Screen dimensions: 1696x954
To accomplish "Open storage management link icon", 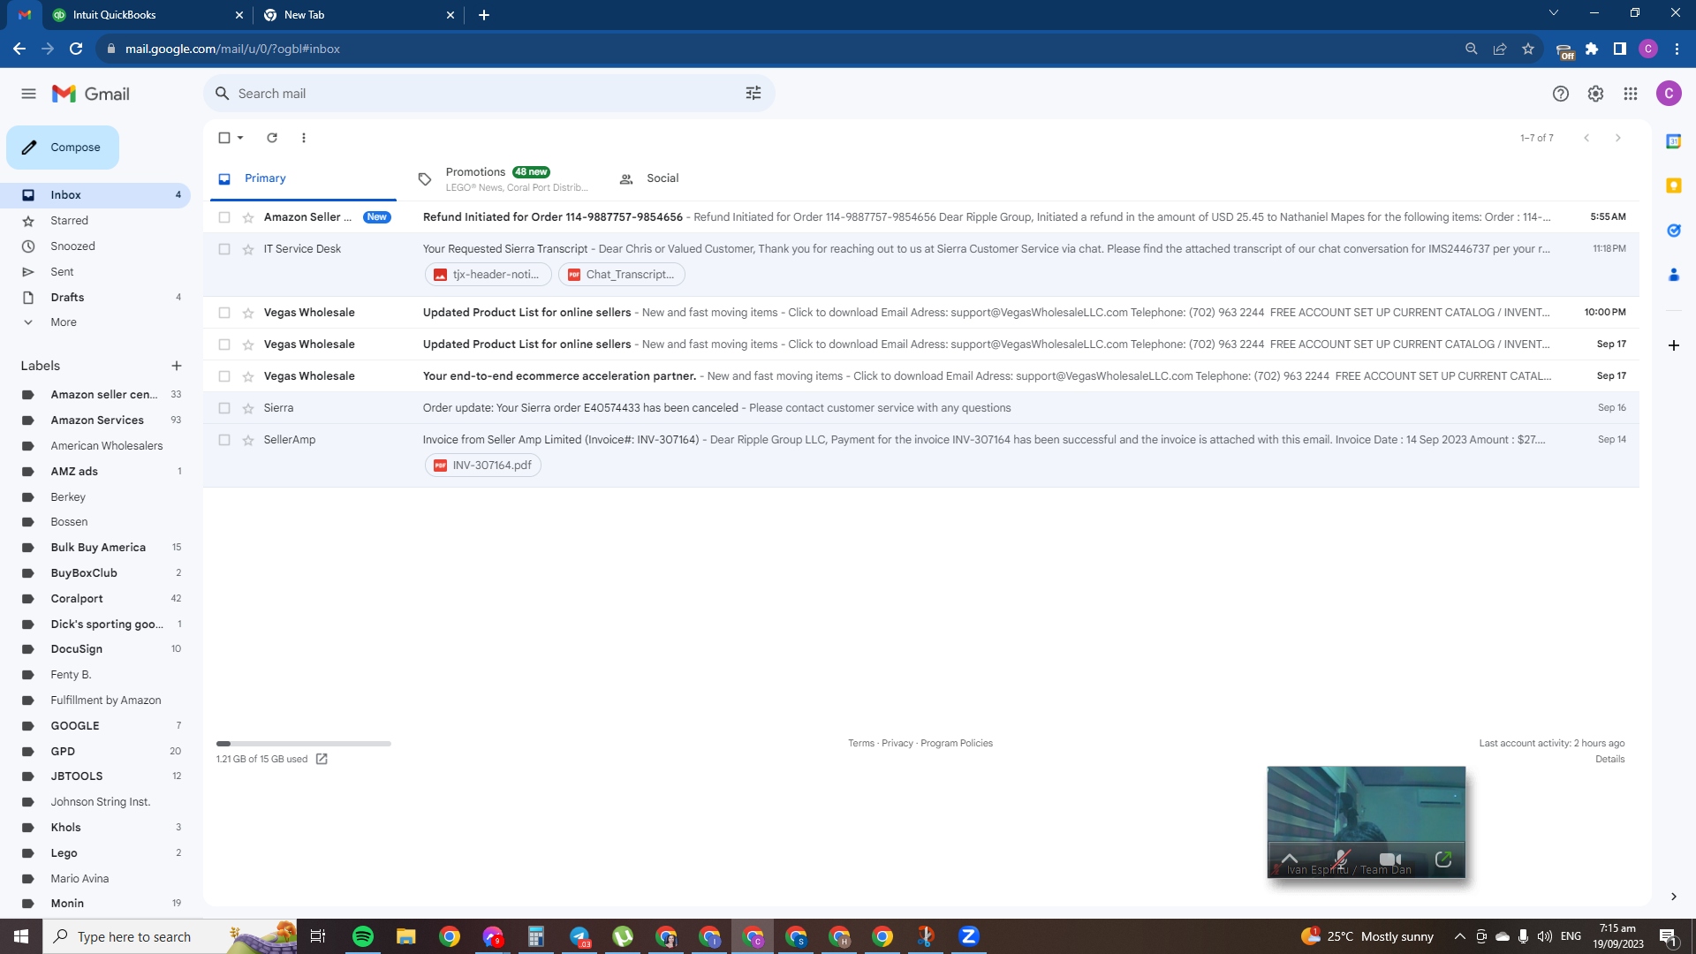I will tap(322, 759).
